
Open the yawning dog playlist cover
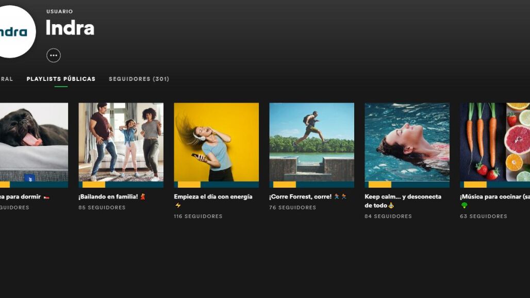click(34, 145)
